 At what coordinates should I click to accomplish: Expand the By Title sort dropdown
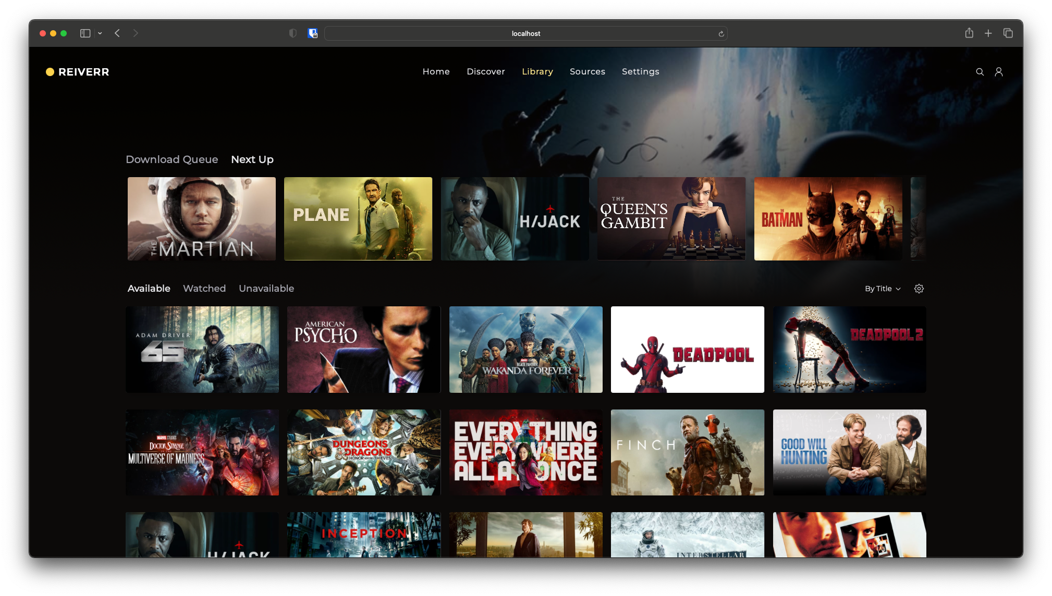pyautogui.click(x=882, y=289)
